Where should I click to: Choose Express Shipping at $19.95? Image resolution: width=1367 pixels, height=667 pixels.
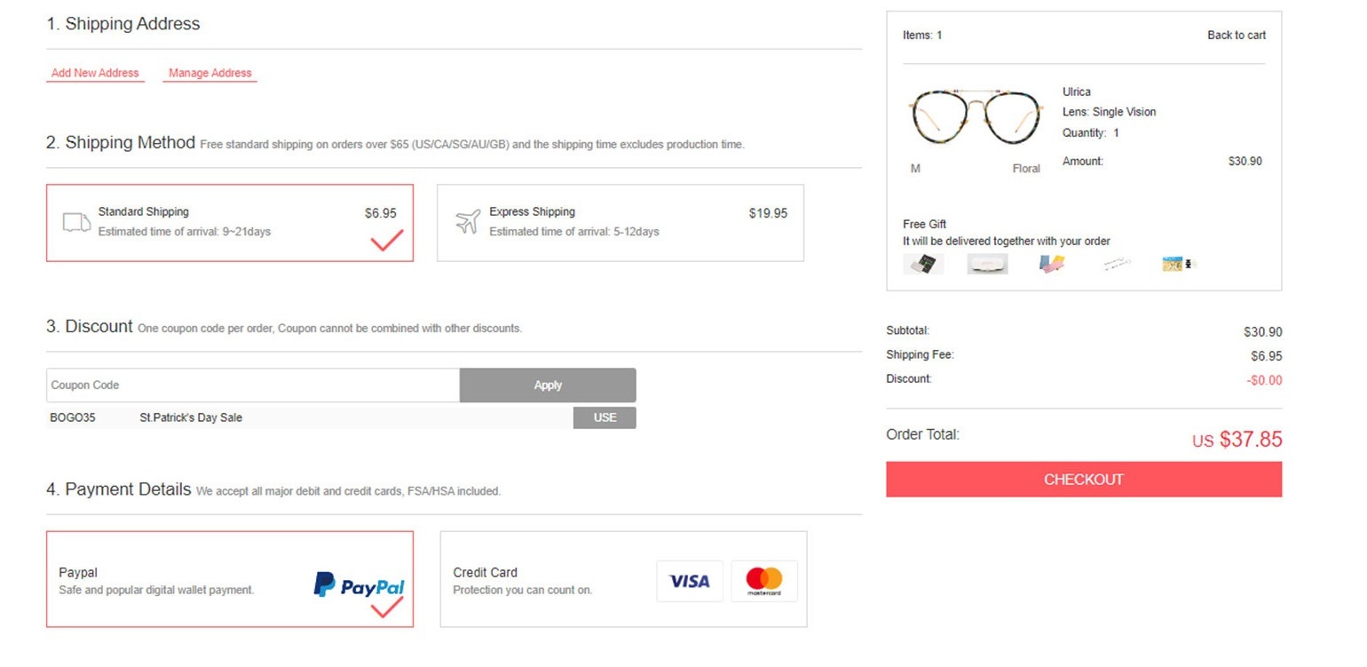[x=620, y=222]
